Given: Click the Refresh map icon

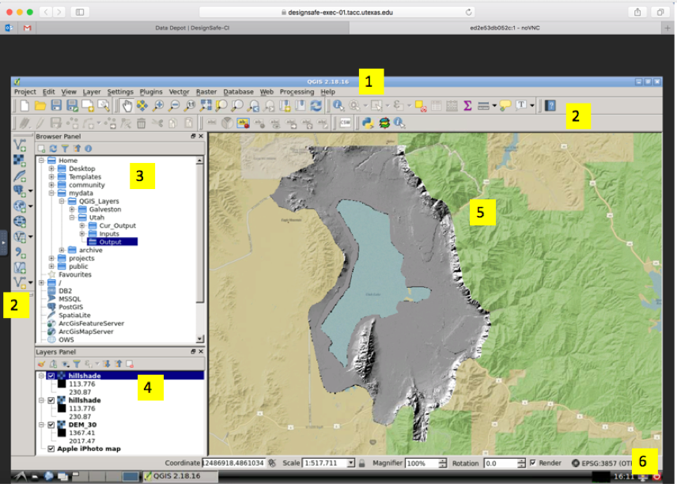Looking at the screenshot, I should (x=316, y=105).
